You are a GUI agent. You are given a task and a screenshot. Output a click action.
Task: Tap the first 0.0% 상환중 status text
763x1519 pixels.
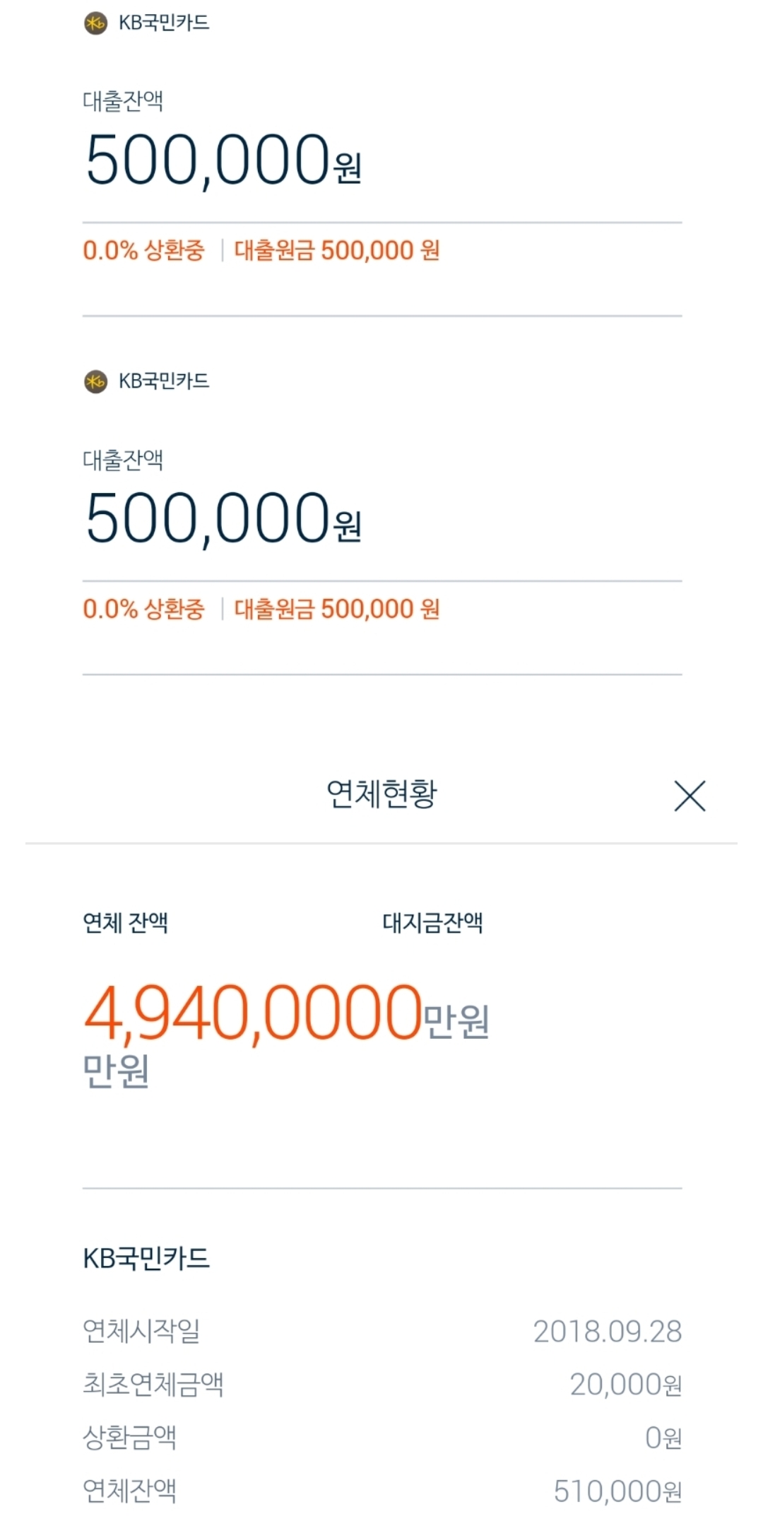pos(144,250)
